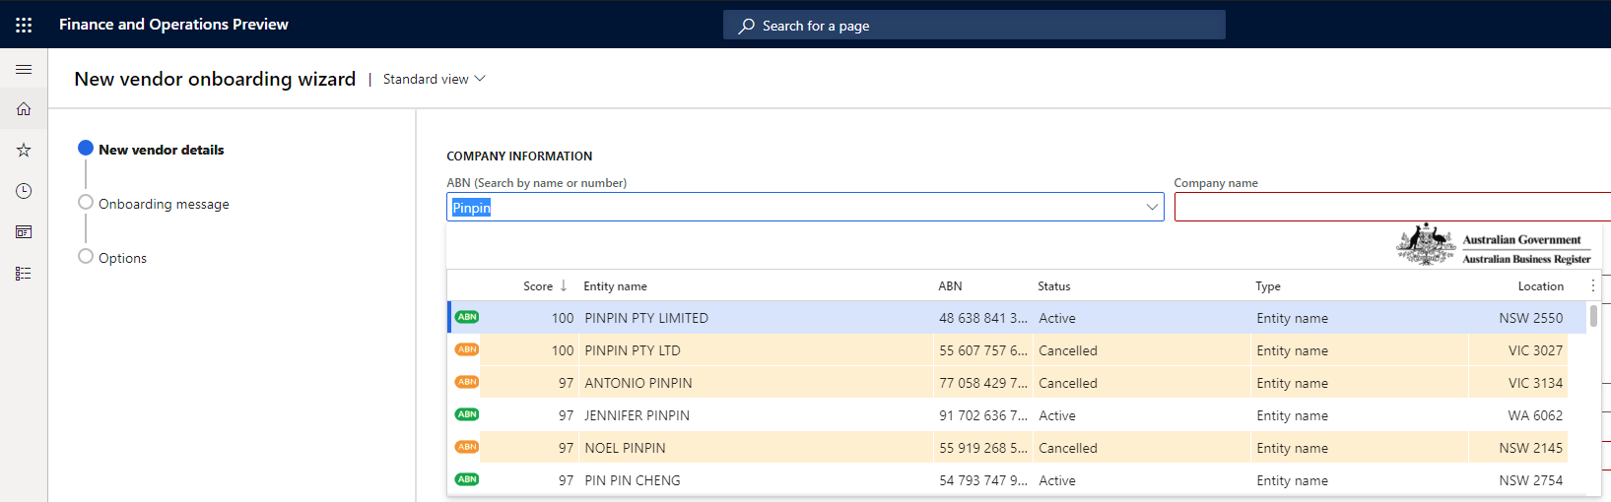Click location VIC 3134

coord(1535,383)
